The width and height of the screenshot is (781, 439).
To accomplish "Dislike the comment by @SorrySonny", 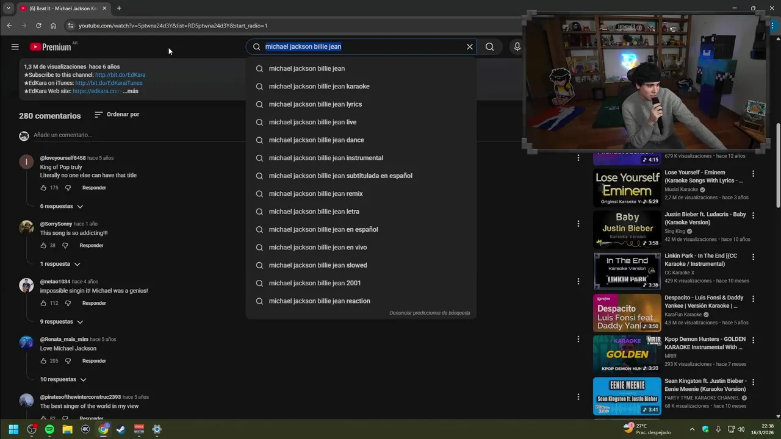I will (65, 246).
